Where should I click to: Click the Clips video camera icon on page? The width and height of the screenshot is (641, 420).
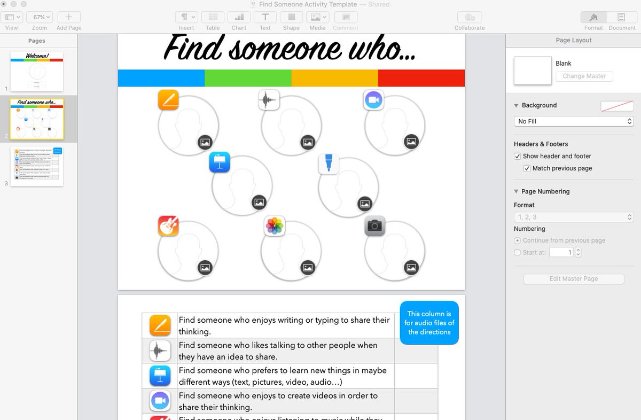point(374,100)
